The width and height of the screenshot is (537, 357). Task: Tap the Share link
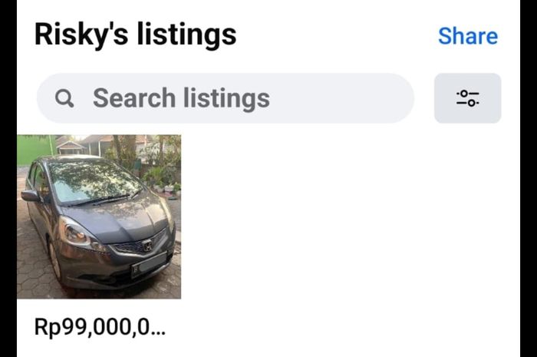[x=467, y=36]
